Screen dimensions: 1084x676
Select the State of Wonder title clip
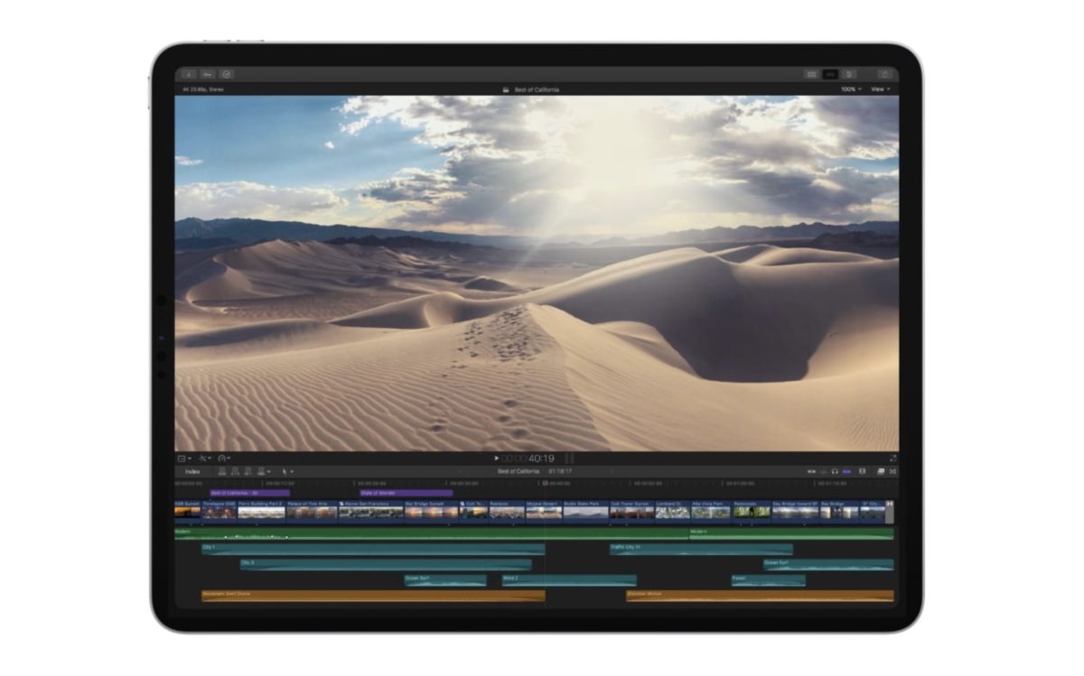(x=406, y=493)
